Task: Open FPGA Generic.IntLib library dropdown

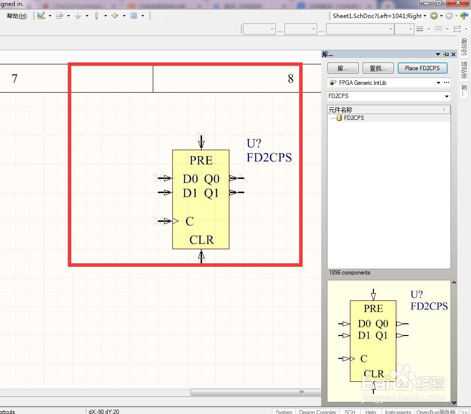Action: pyautogui.click(x=439, y=82)
